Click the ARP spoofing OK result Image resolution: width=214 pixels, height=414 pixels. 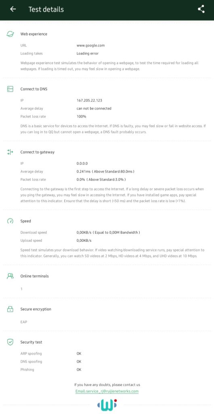79,353
